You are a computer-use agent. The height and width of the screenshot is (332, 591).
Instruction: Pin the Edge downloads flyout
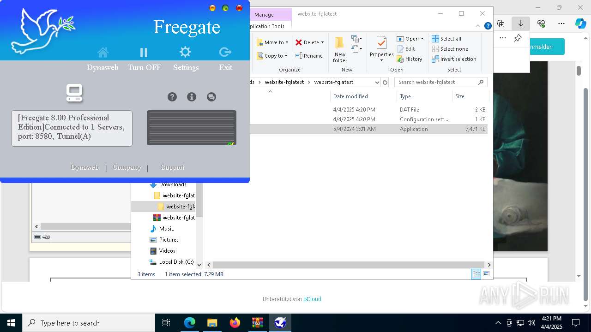tap(518, 38)
